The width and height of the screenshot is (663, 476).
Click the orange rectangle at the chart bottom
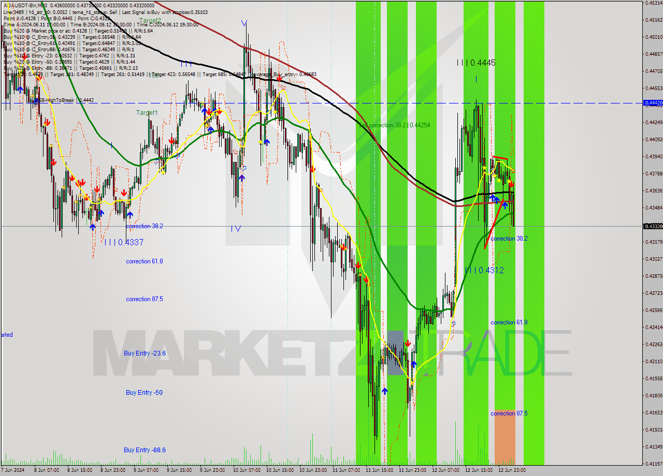(x=505, y=438)
